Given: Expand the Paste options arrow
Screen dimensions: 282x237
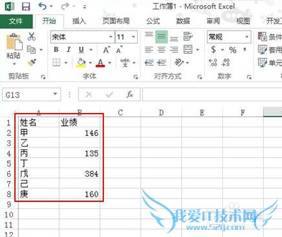Looking at the screenshot, I should [14, 64].
